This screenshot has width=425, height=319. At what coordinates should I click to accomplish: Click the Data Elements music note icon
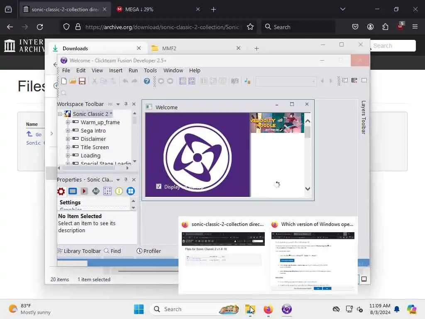pos(247,81)
